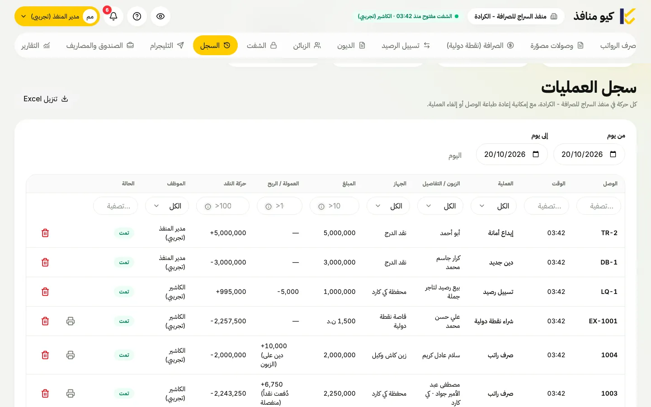The image size is (651, 407).
Task: Delete the LQ-1 transaction row
Action: coord(45,292)
